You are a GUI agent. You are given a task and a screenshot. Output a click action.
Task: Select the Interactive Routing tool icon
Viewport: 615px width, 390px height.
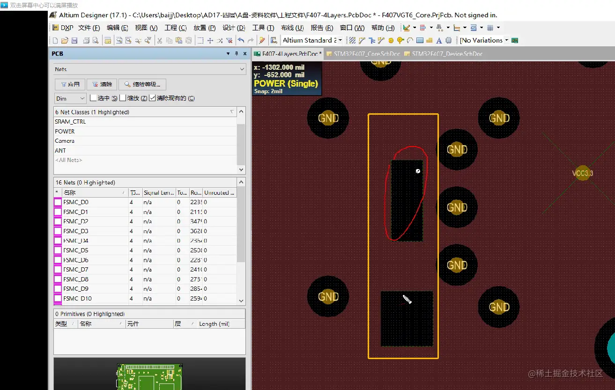coord(362,40)
